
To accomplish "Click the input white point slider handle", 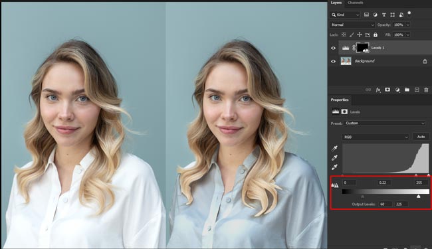I will tap(428, 175).
